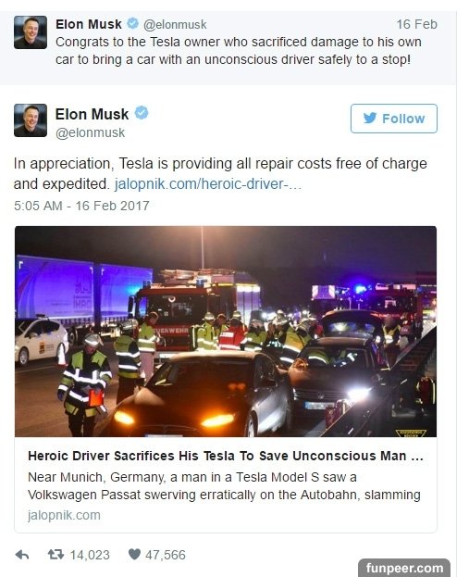The width and height of the screenshot is (469, 577).
Task: Open the jalopnik.com/heroic-driver link in the tweet text
Action: tap(208, 184)
